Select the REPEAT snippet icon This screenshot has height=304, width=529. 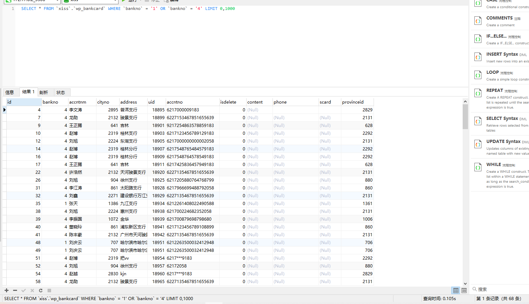[x=478, y=93]
